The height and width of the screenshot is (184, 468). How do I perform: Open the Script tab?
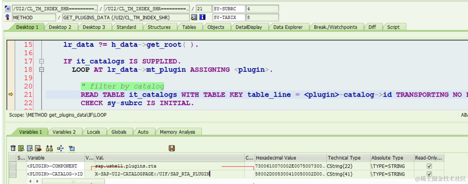point(393,27)
